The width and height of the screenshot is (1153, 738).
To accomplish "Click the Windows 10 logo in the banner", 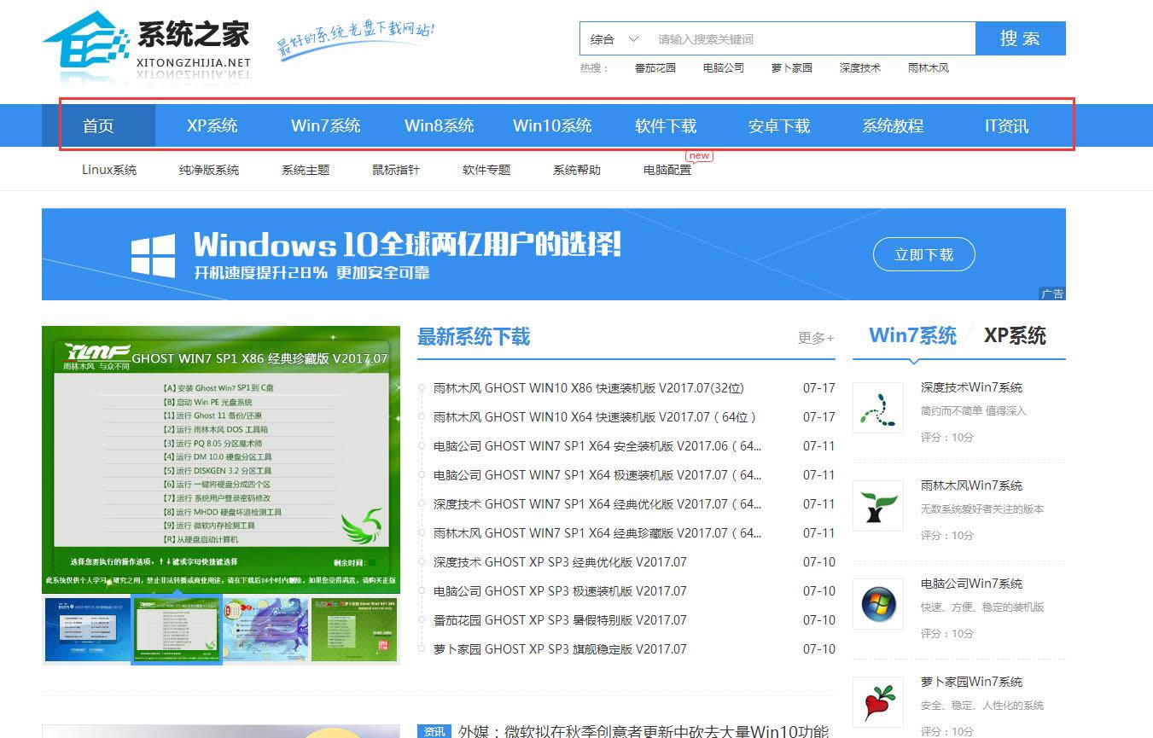I will [x=150, y=253].
